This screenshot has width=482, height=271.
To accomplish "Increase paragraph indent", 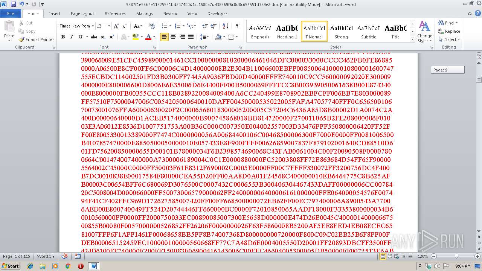I will pos(214,26).
